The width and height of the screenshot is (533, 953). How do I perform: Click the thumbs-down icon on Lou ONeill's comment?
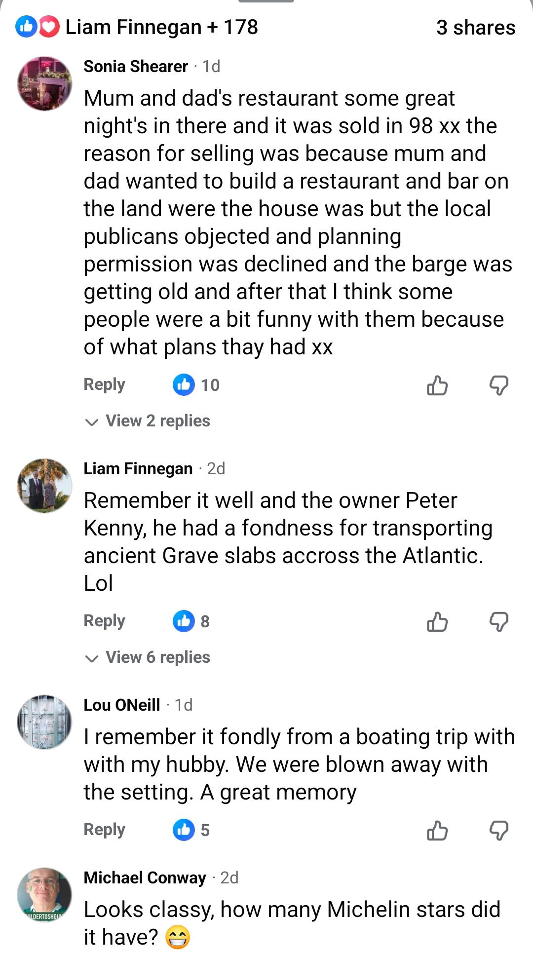coord(500,830)
